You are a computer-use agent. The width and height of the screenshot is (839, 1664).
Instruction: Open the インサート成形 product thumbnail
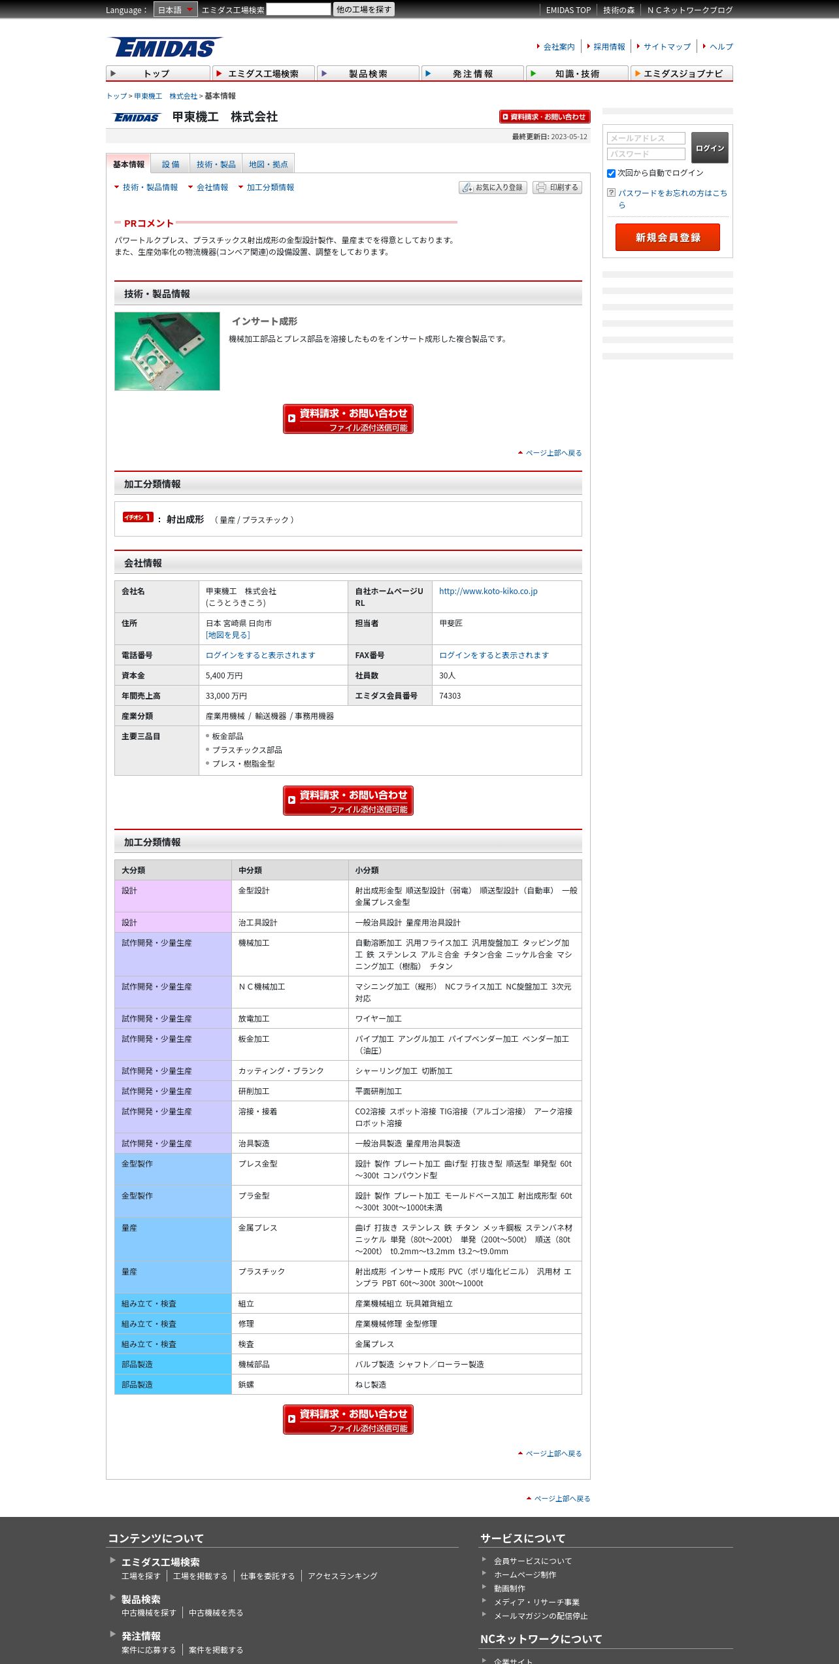167,351
